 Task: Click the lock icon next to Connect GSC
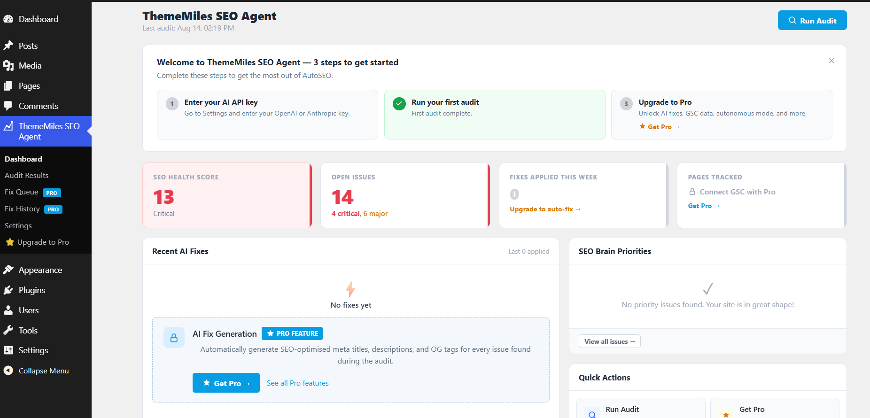coord(692,192)
